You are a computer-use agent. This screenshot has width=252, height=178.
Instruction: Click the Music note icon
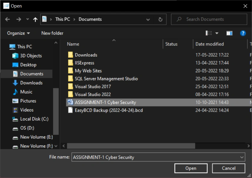[x=15, y=92]
